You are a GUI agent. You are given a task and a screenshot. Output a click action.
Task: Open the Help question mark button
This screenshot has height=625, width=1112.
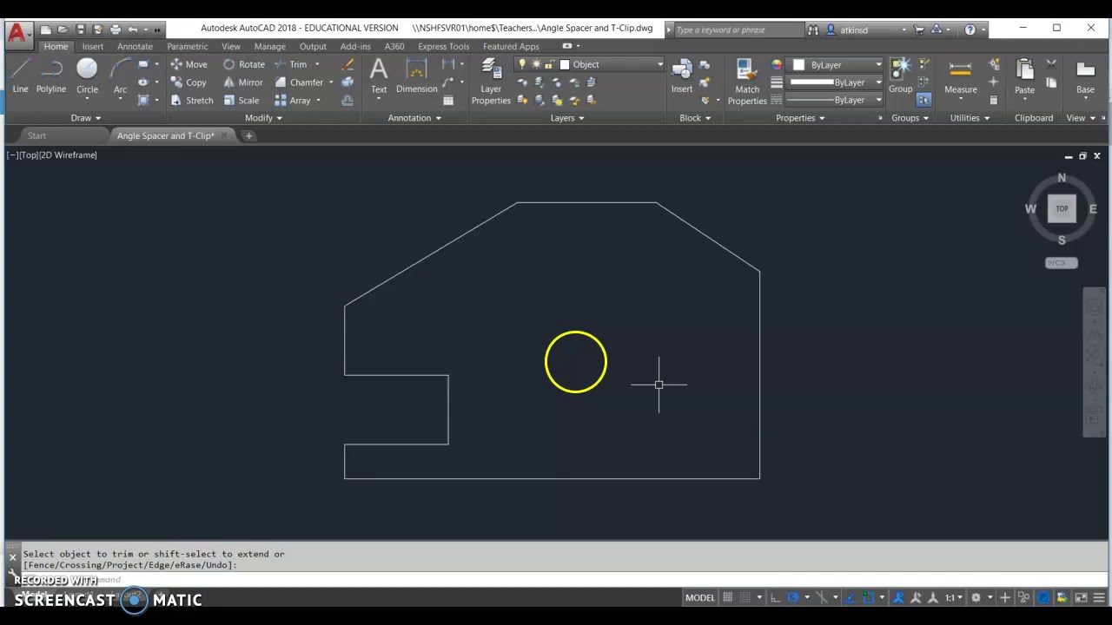pos(970,30)
